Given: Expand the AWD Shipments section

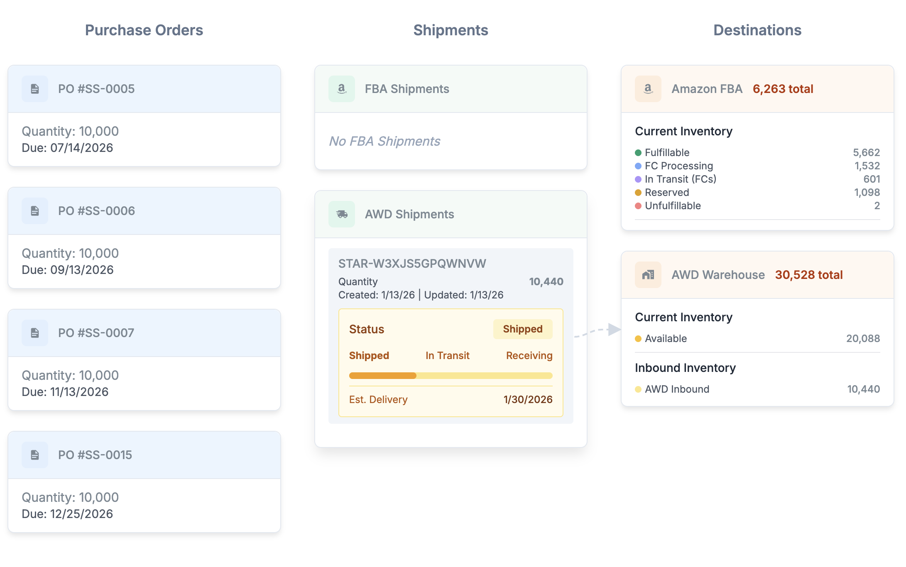Looking at the screenshot, I should 409,214.
